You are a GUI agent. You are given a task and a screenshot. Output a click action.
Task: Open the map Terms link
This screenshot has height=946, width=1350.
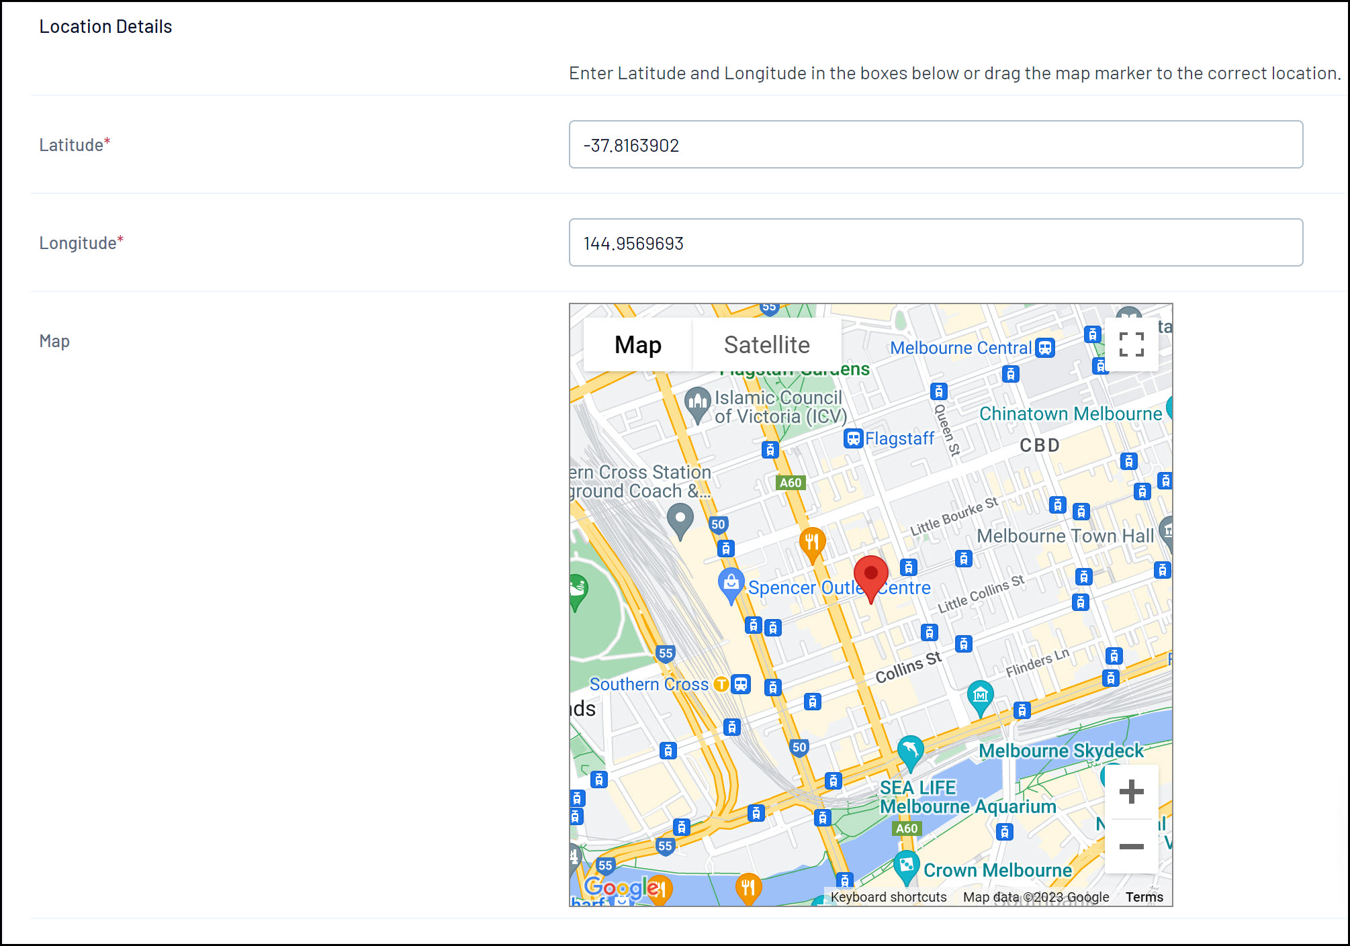(1144, 897)
